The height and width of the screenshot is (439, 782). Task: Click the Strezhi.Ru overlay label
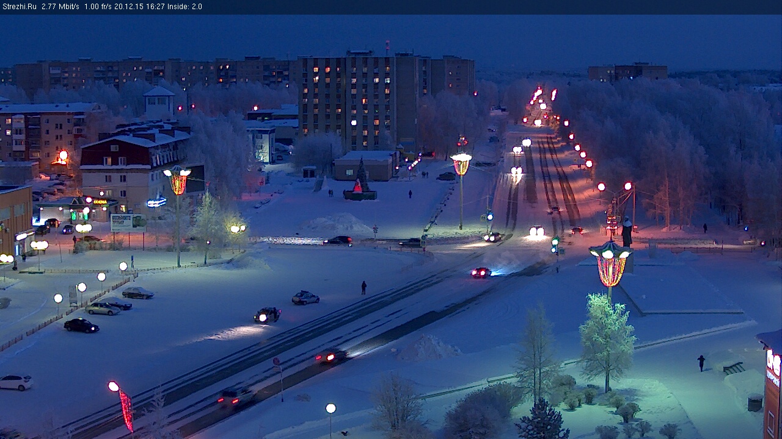point(20,7)
